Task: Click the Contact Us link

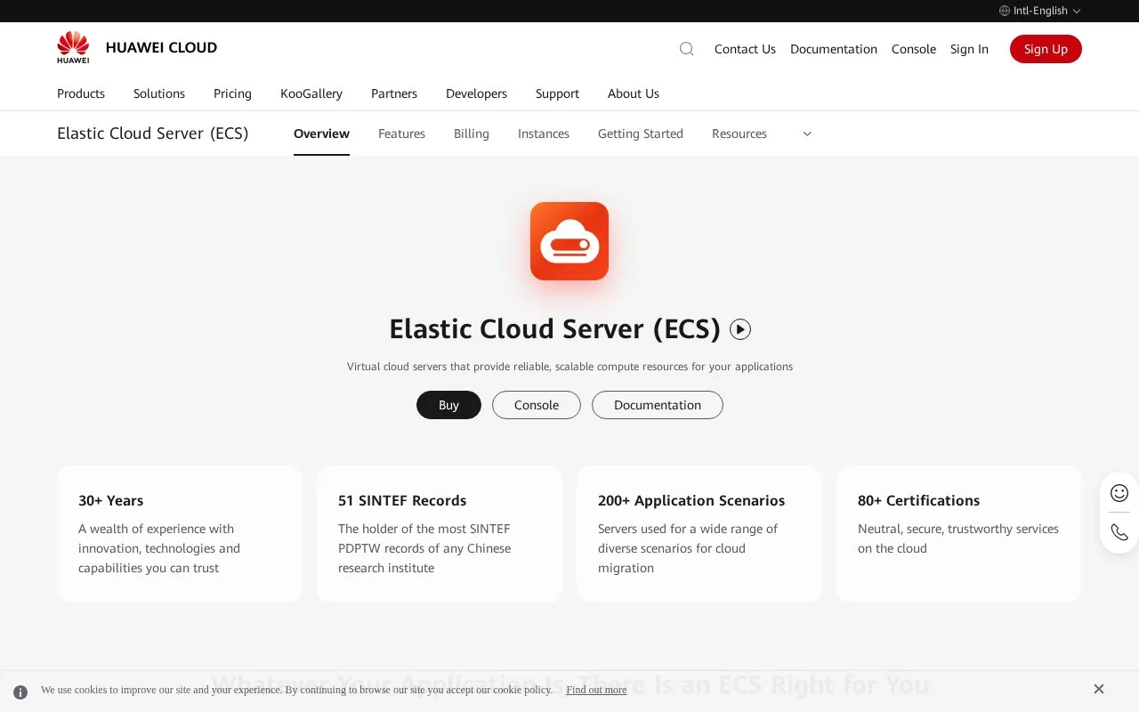Action: pos(745,49)
